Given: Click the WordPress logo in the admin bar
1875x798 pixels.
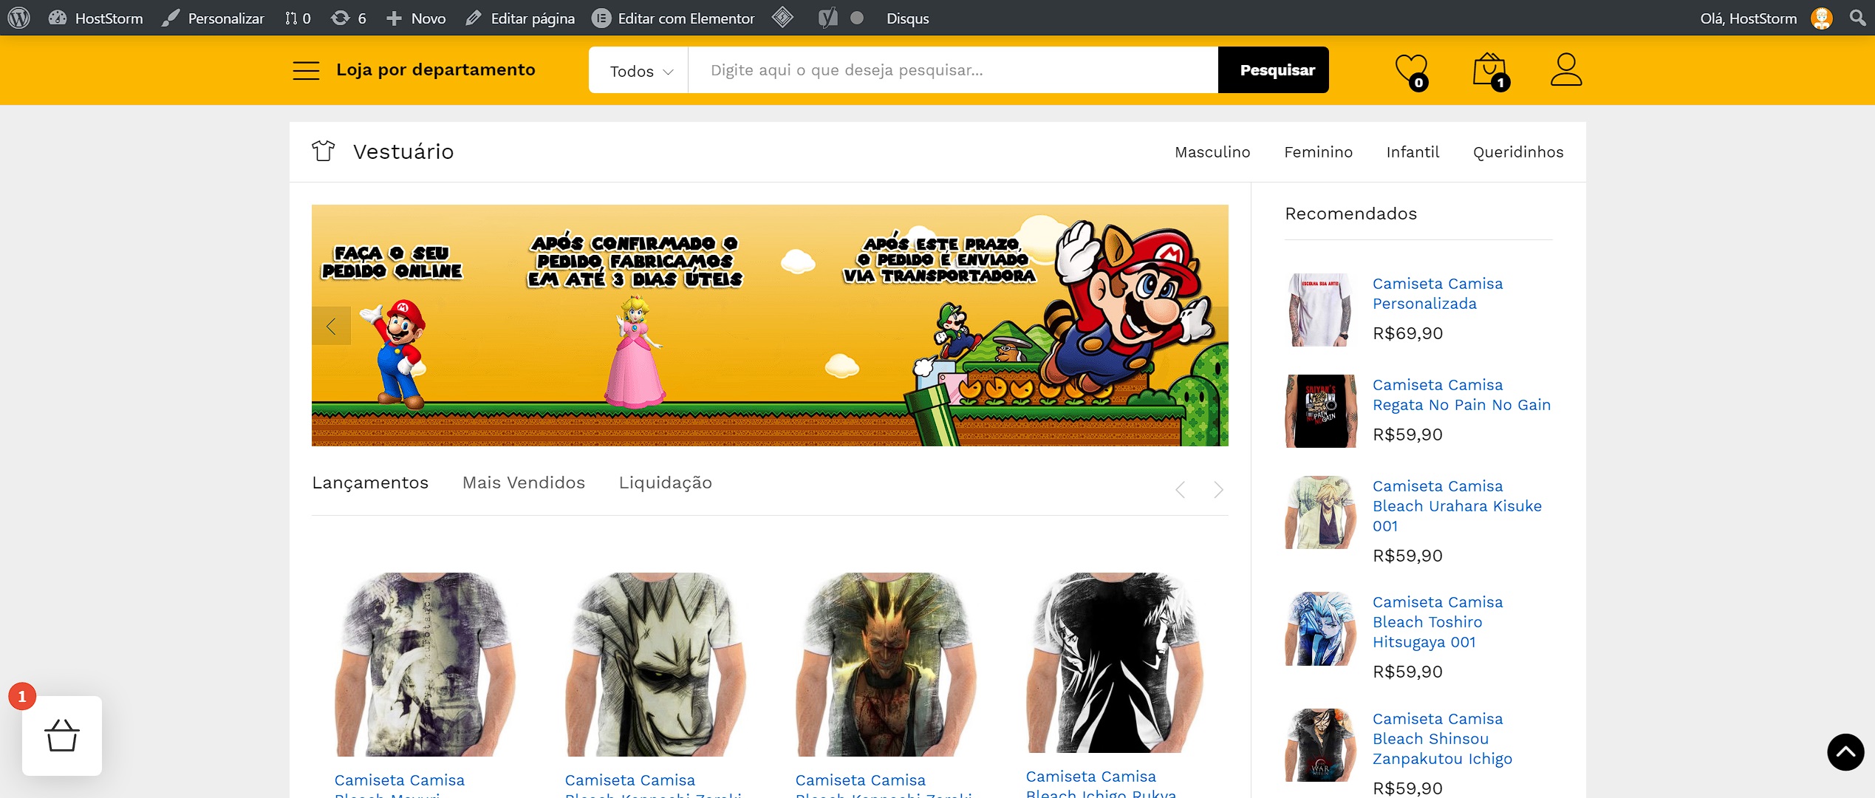Looking at the screenshot, I should pyautogui.click(x=19, y=18).
